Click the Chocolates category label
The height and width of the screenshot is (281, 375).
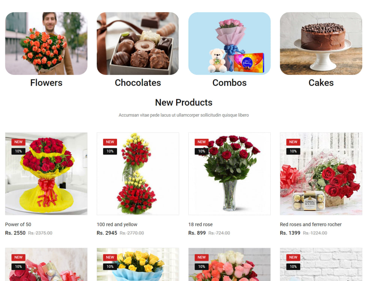coord(138,83)
